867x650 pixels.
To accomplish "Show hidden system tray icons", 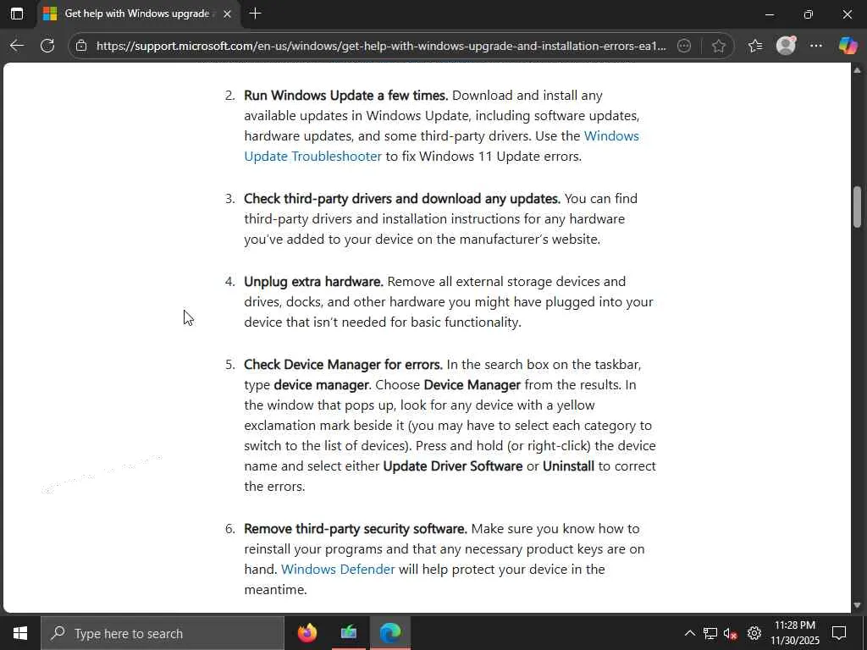I will coord(689,633).
